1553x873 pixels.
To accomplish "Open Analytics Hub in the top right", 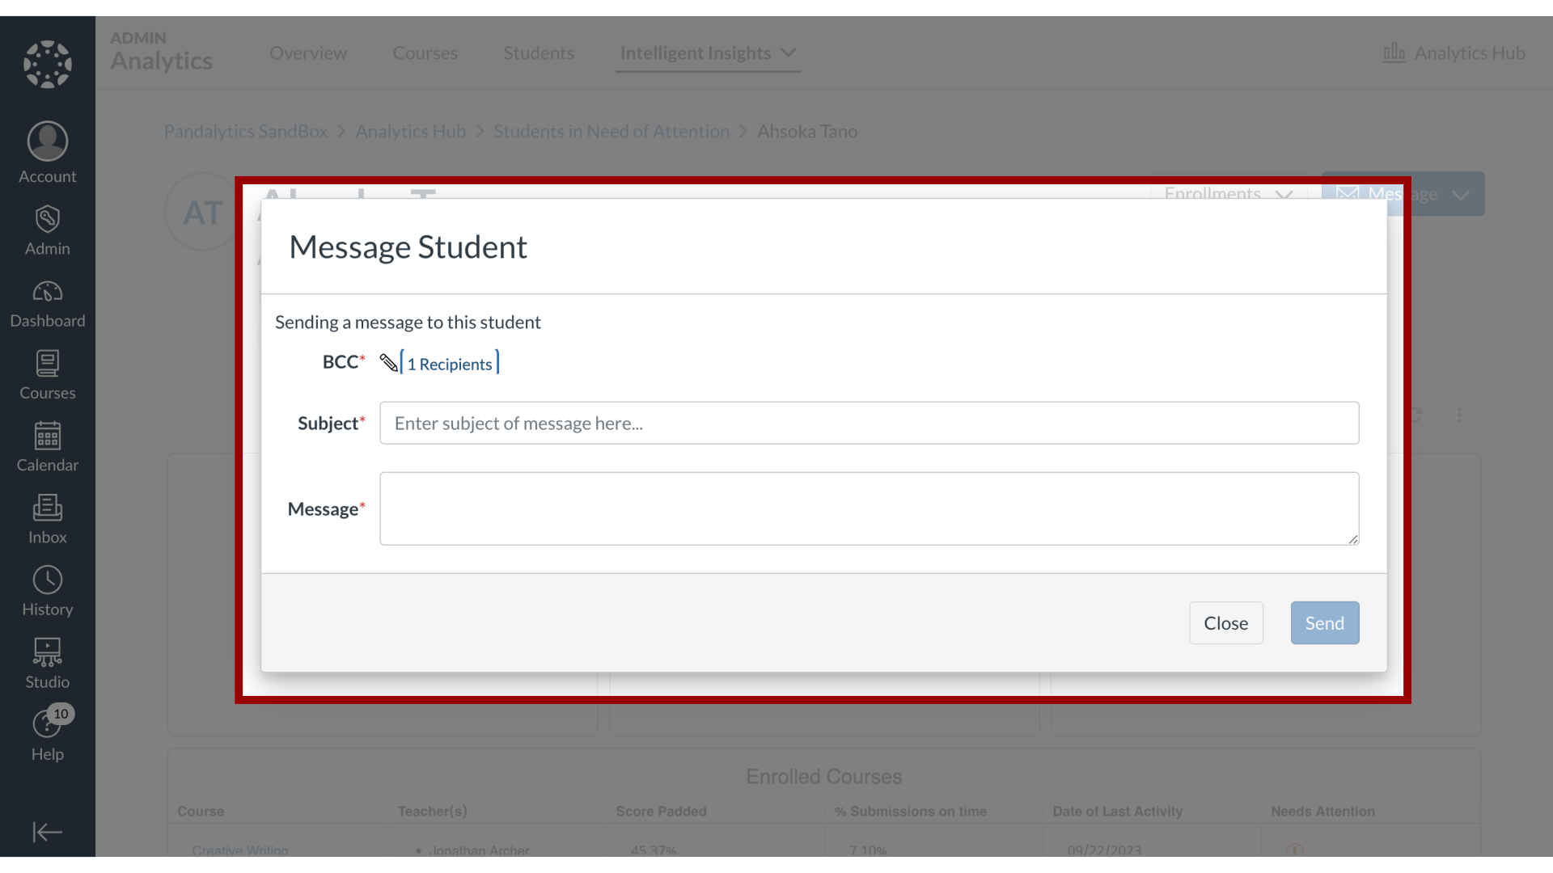I will pyautogui.click(x=1454, y=53).
